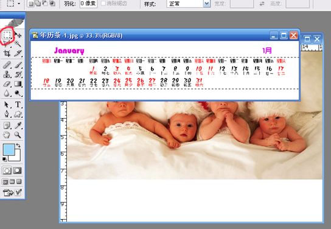Choose the Eraser tool
The height and width of the screenshot is (229, 331).
click(7, 84)
